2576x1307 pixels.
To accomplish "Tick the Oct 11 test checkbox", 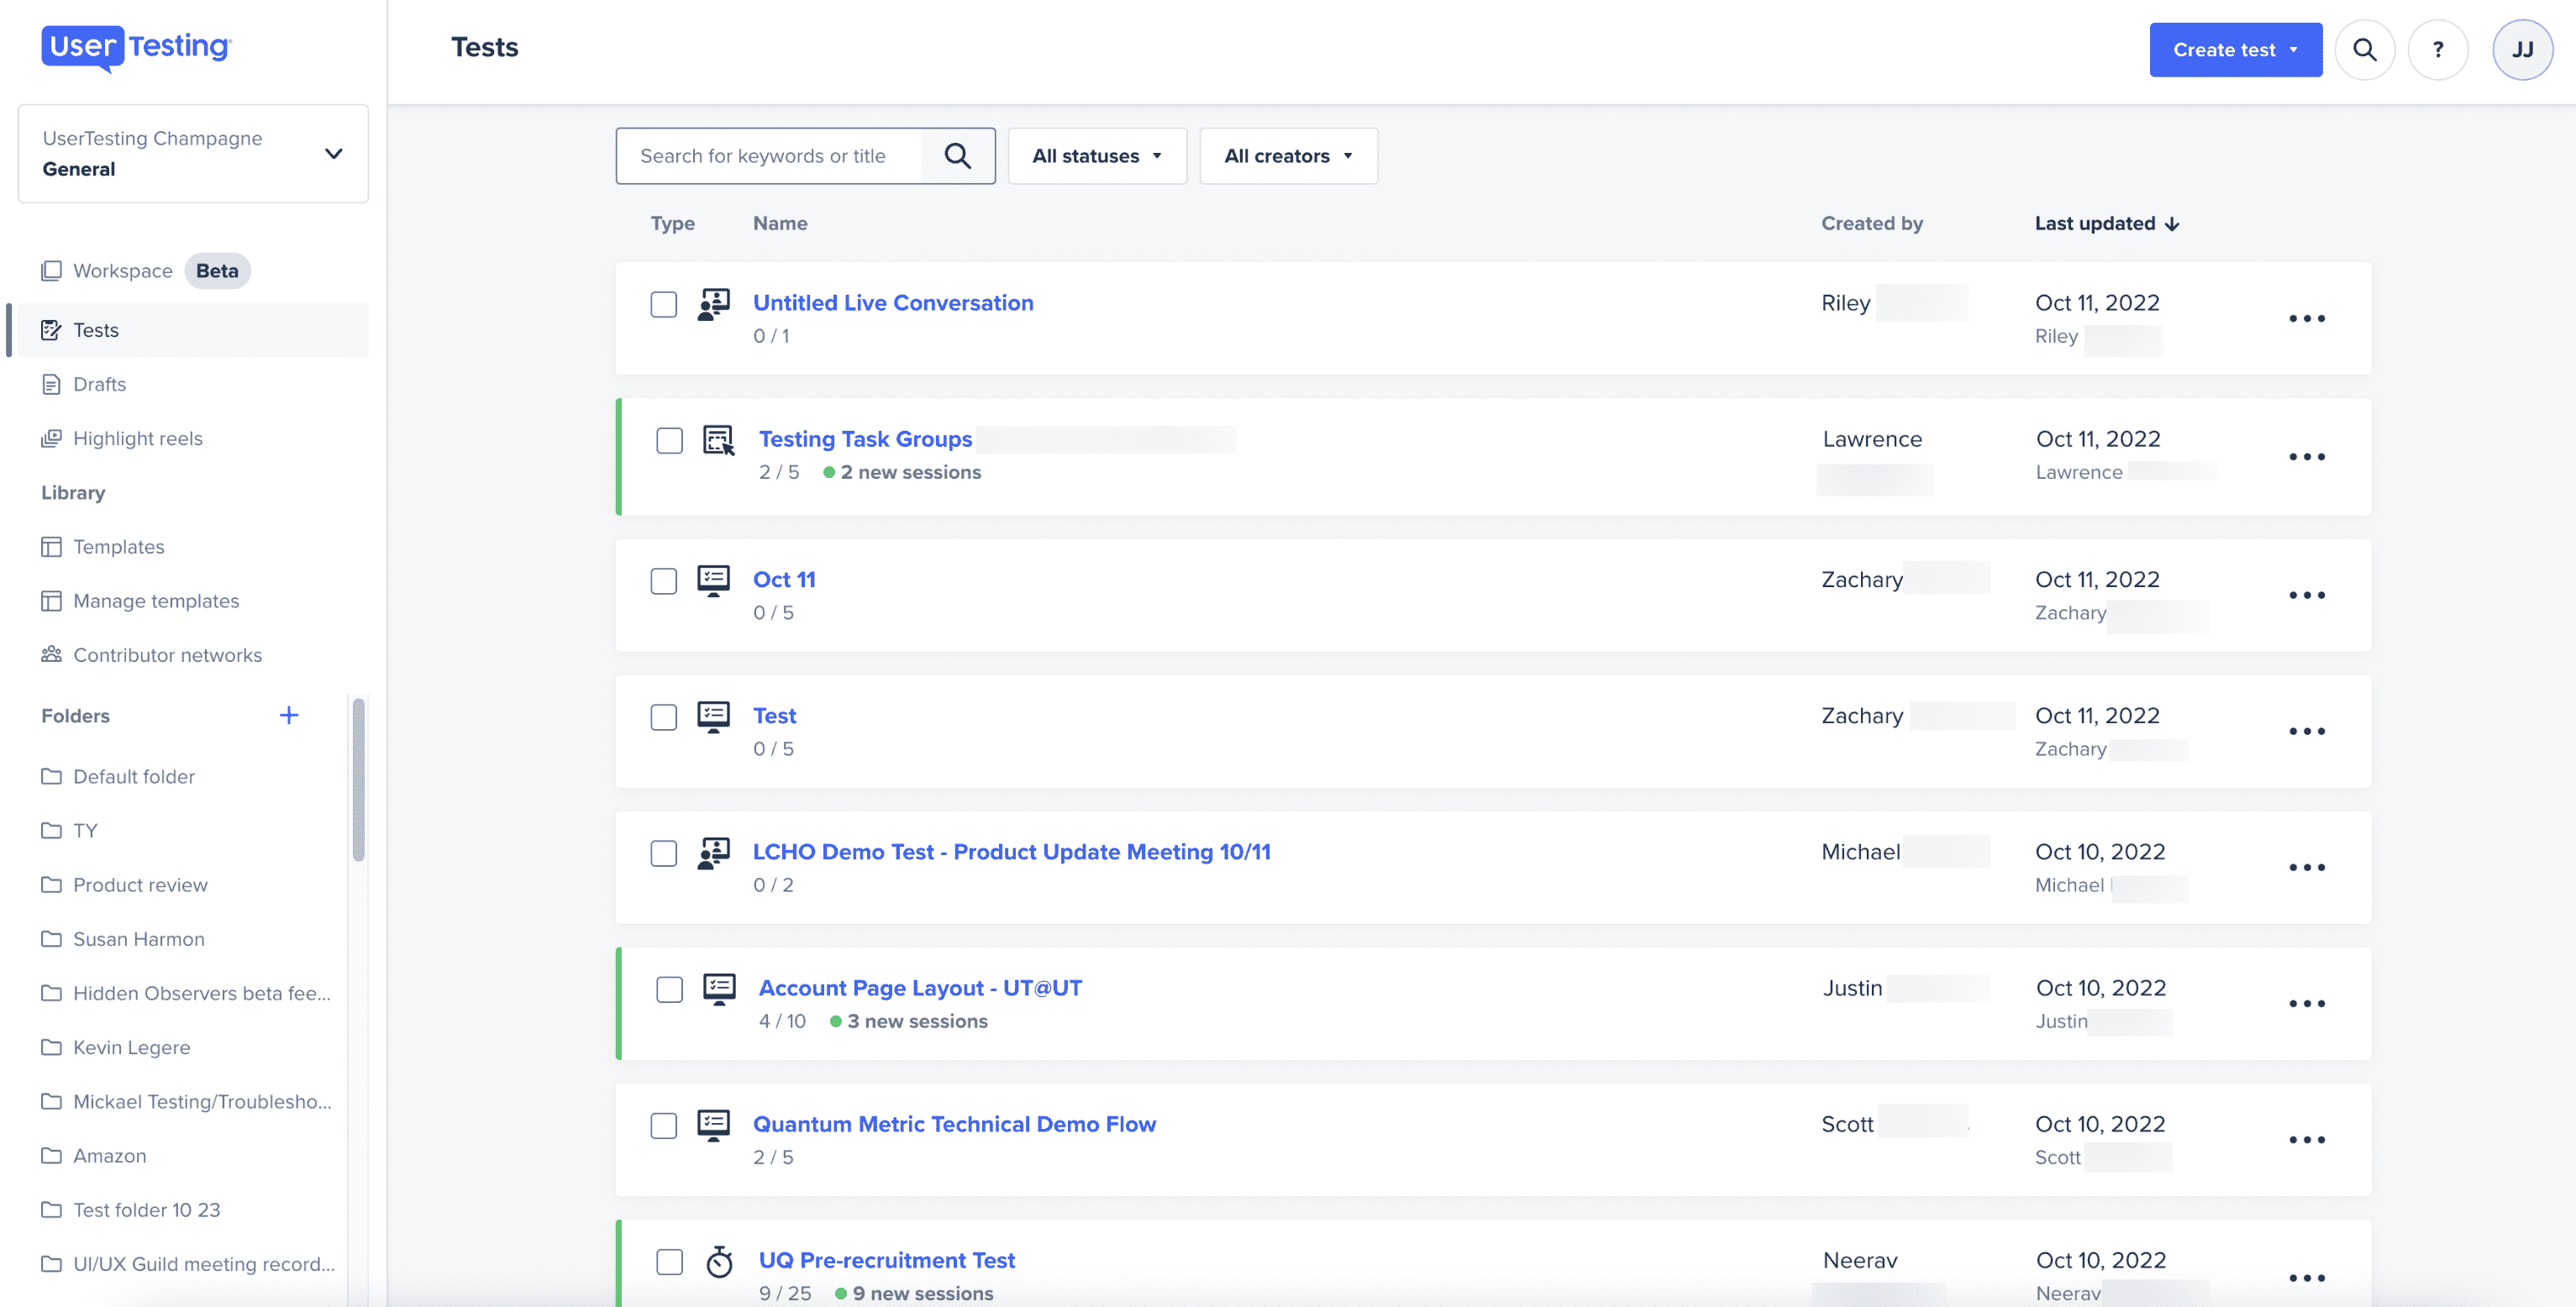I will tap(664, 581).
